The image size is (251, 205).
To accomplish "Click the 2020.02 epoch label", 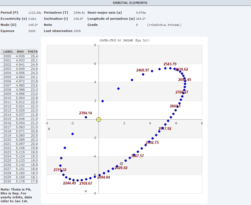I will 121,168.
